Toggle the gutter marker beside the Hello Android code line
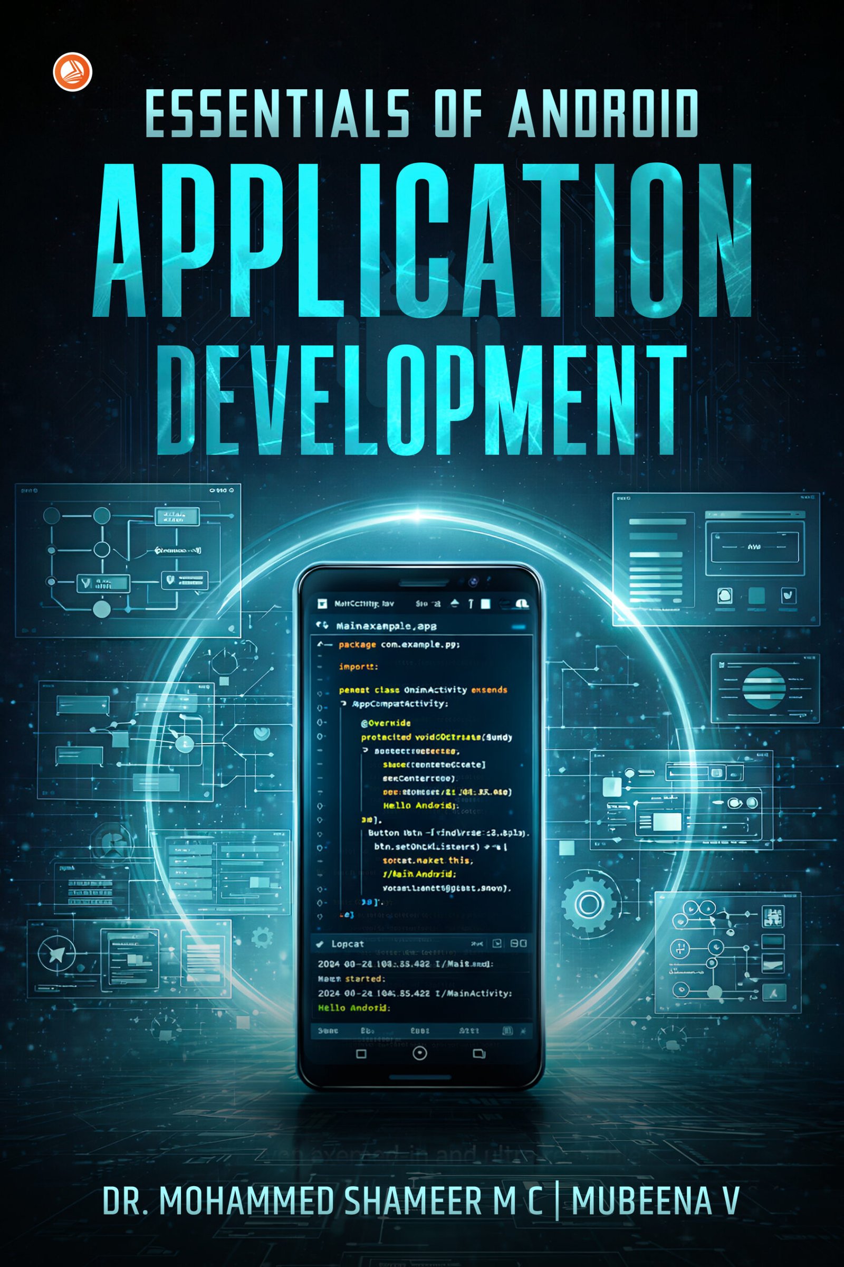Image resolution: width=844 pixels, height=1267 pixels. pyautogui.click(x=321, y=806)
